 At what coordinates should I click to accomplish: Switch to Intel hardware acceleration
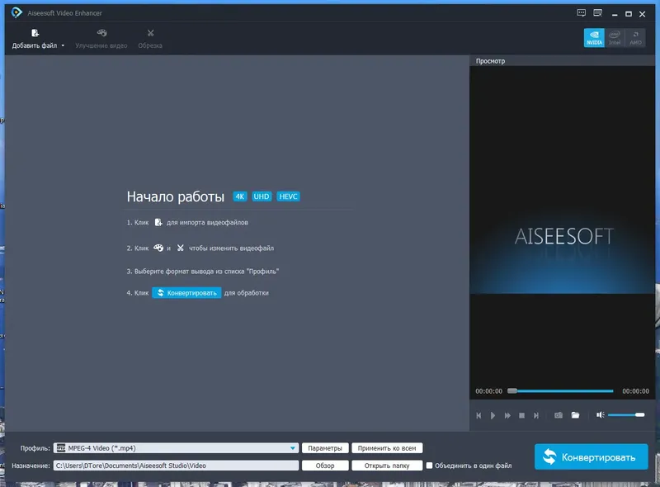click(x=615, y=36)
